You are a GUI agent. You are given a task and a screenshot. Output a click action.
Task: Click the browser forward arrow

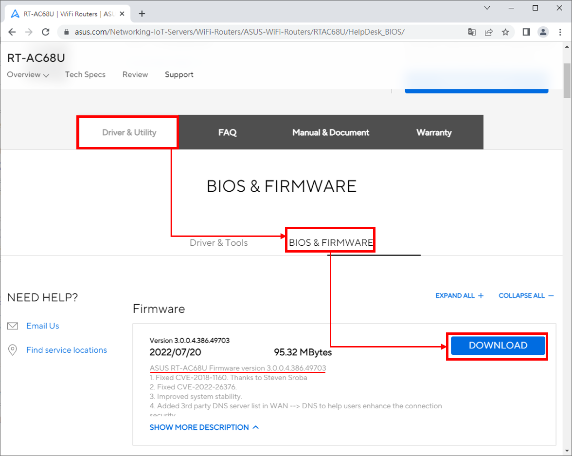pos(29,32)
